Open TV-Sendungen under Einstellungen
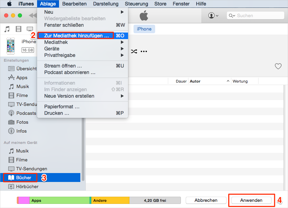 point(22,105)
